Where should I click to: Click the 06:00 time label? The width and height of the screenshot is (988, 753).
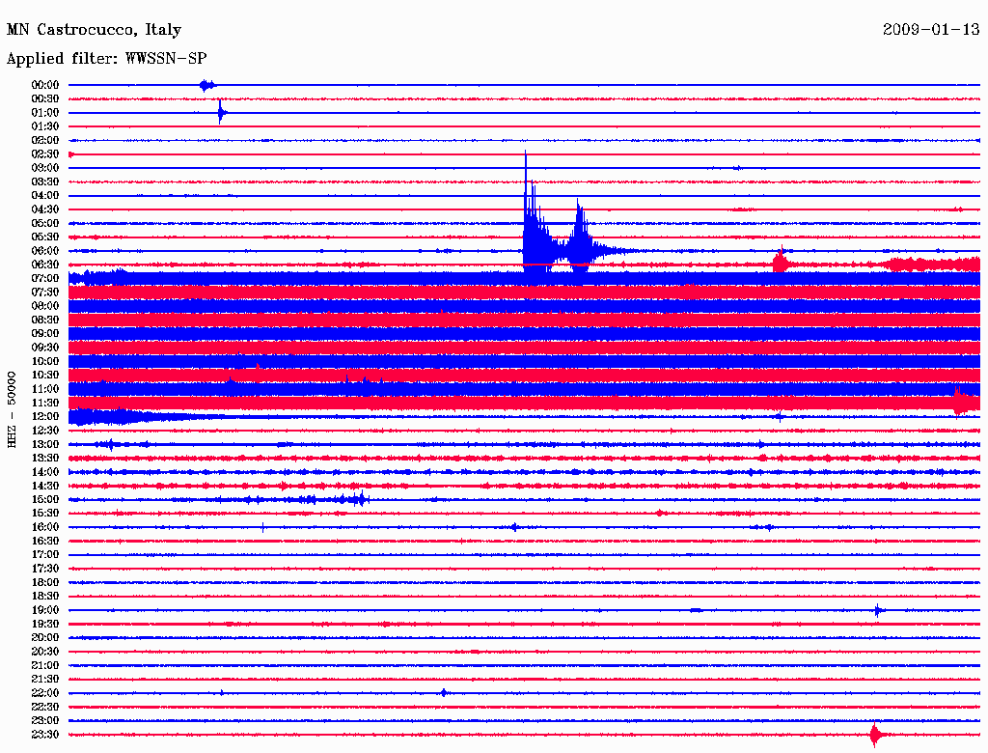point(45,250)
